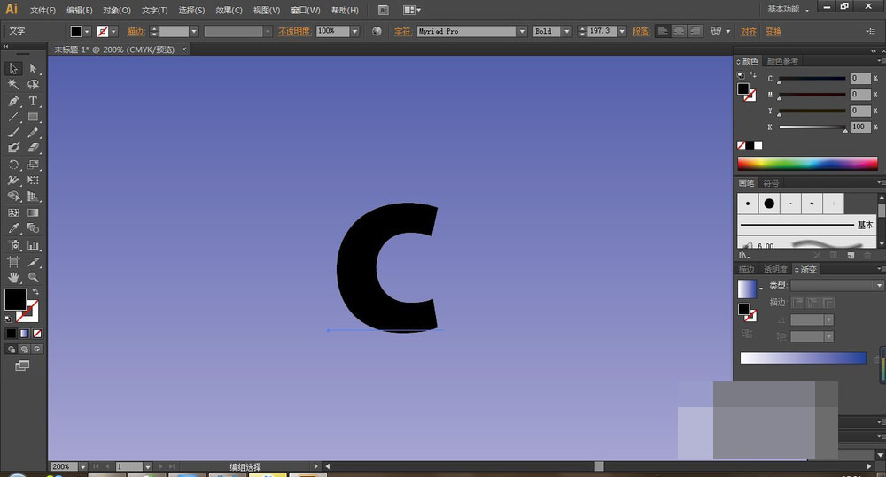
Task: Select the Artboard tool
Action: [x=13, y=262]
